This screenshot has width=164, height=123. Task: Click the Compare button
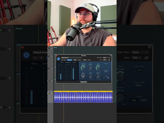tap(69, 60)
